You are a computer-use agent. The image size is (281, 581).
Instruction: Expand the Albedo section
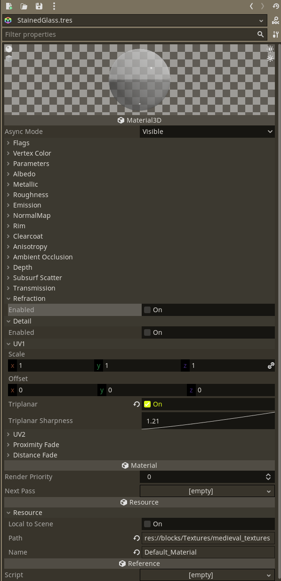coord(24,174)
